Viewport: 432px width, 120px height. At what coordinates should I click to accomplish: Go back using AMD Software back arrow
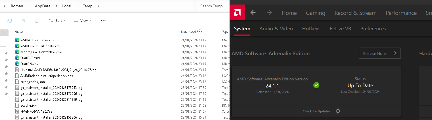click(253, 13)
